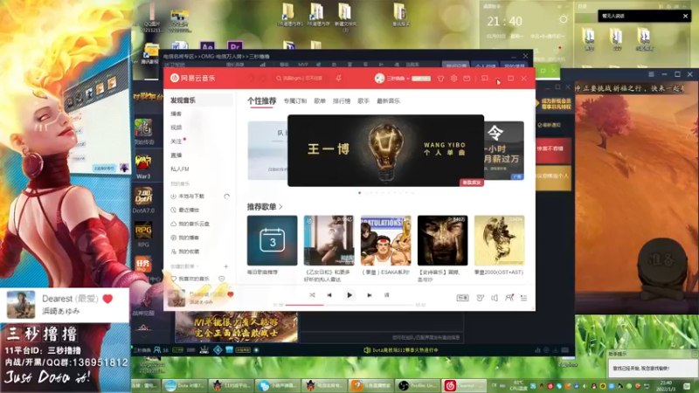This screenshot has width=699, height=393.
Task: Click heartbeat mode icon beside 我喜欢的音乐
Action: point(222,279)
